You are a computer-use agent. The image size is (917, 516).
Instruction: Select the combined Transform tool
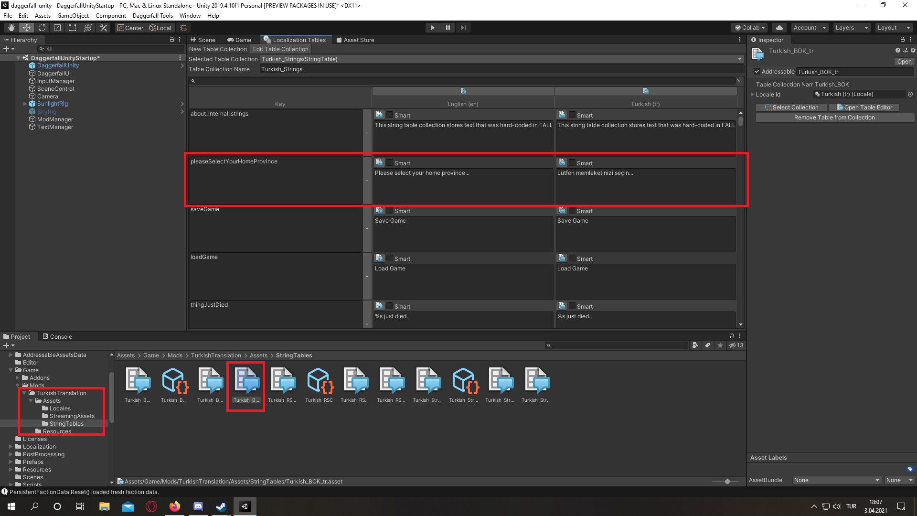coord(88,28)
